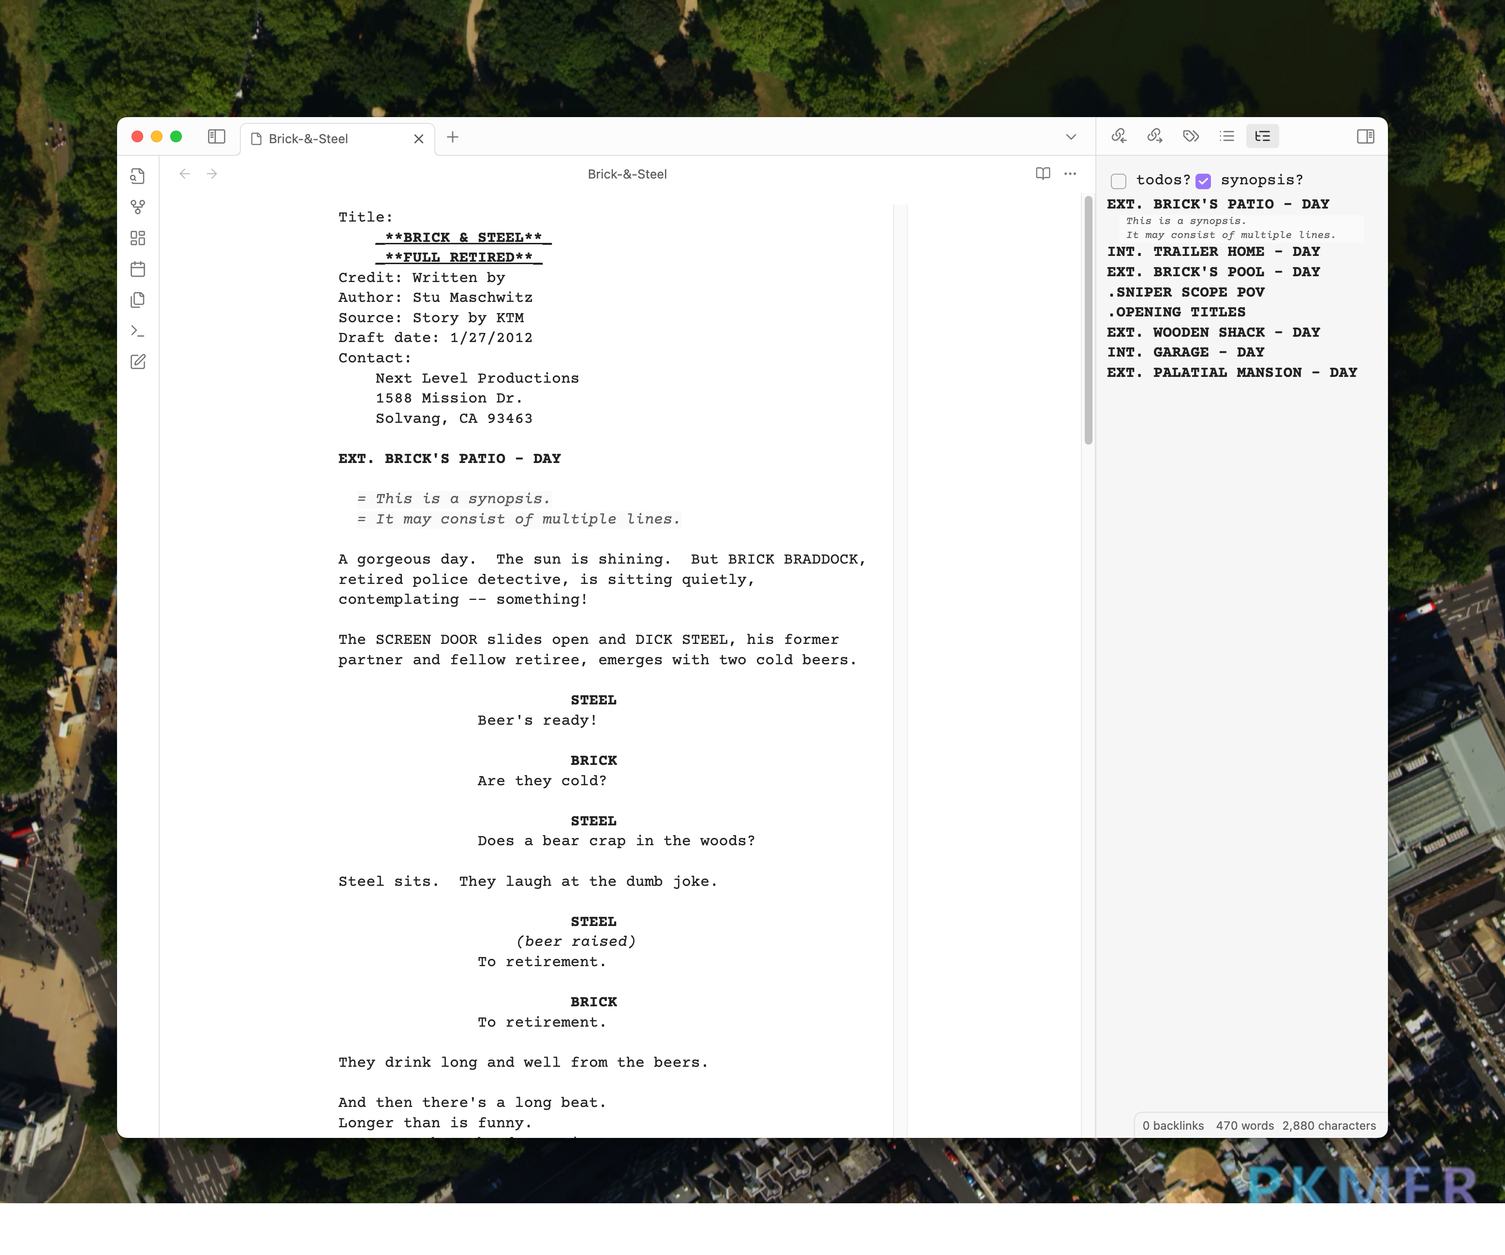This screenshot has width=1505, height=1255.
Task: Click the 'Source: Story by KTM' line
Action: click(x=431, y=318)
